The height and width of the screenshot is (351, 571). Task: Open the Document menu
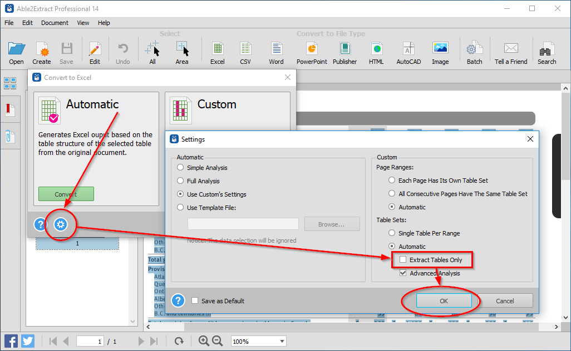click(54, 23)
